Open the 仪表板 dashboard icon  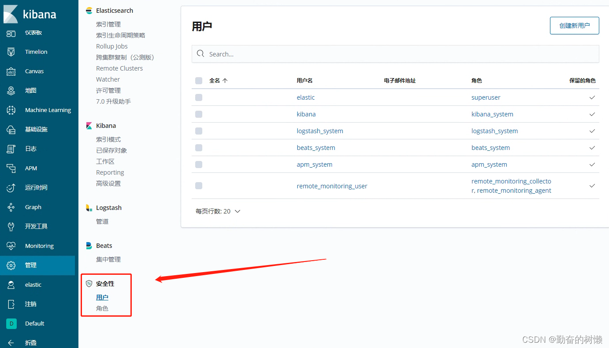(11, 33)
